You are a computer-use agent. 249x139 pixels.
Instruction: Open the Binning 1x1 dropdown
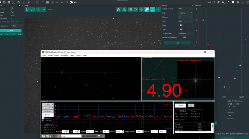click(x=185, y=17)
